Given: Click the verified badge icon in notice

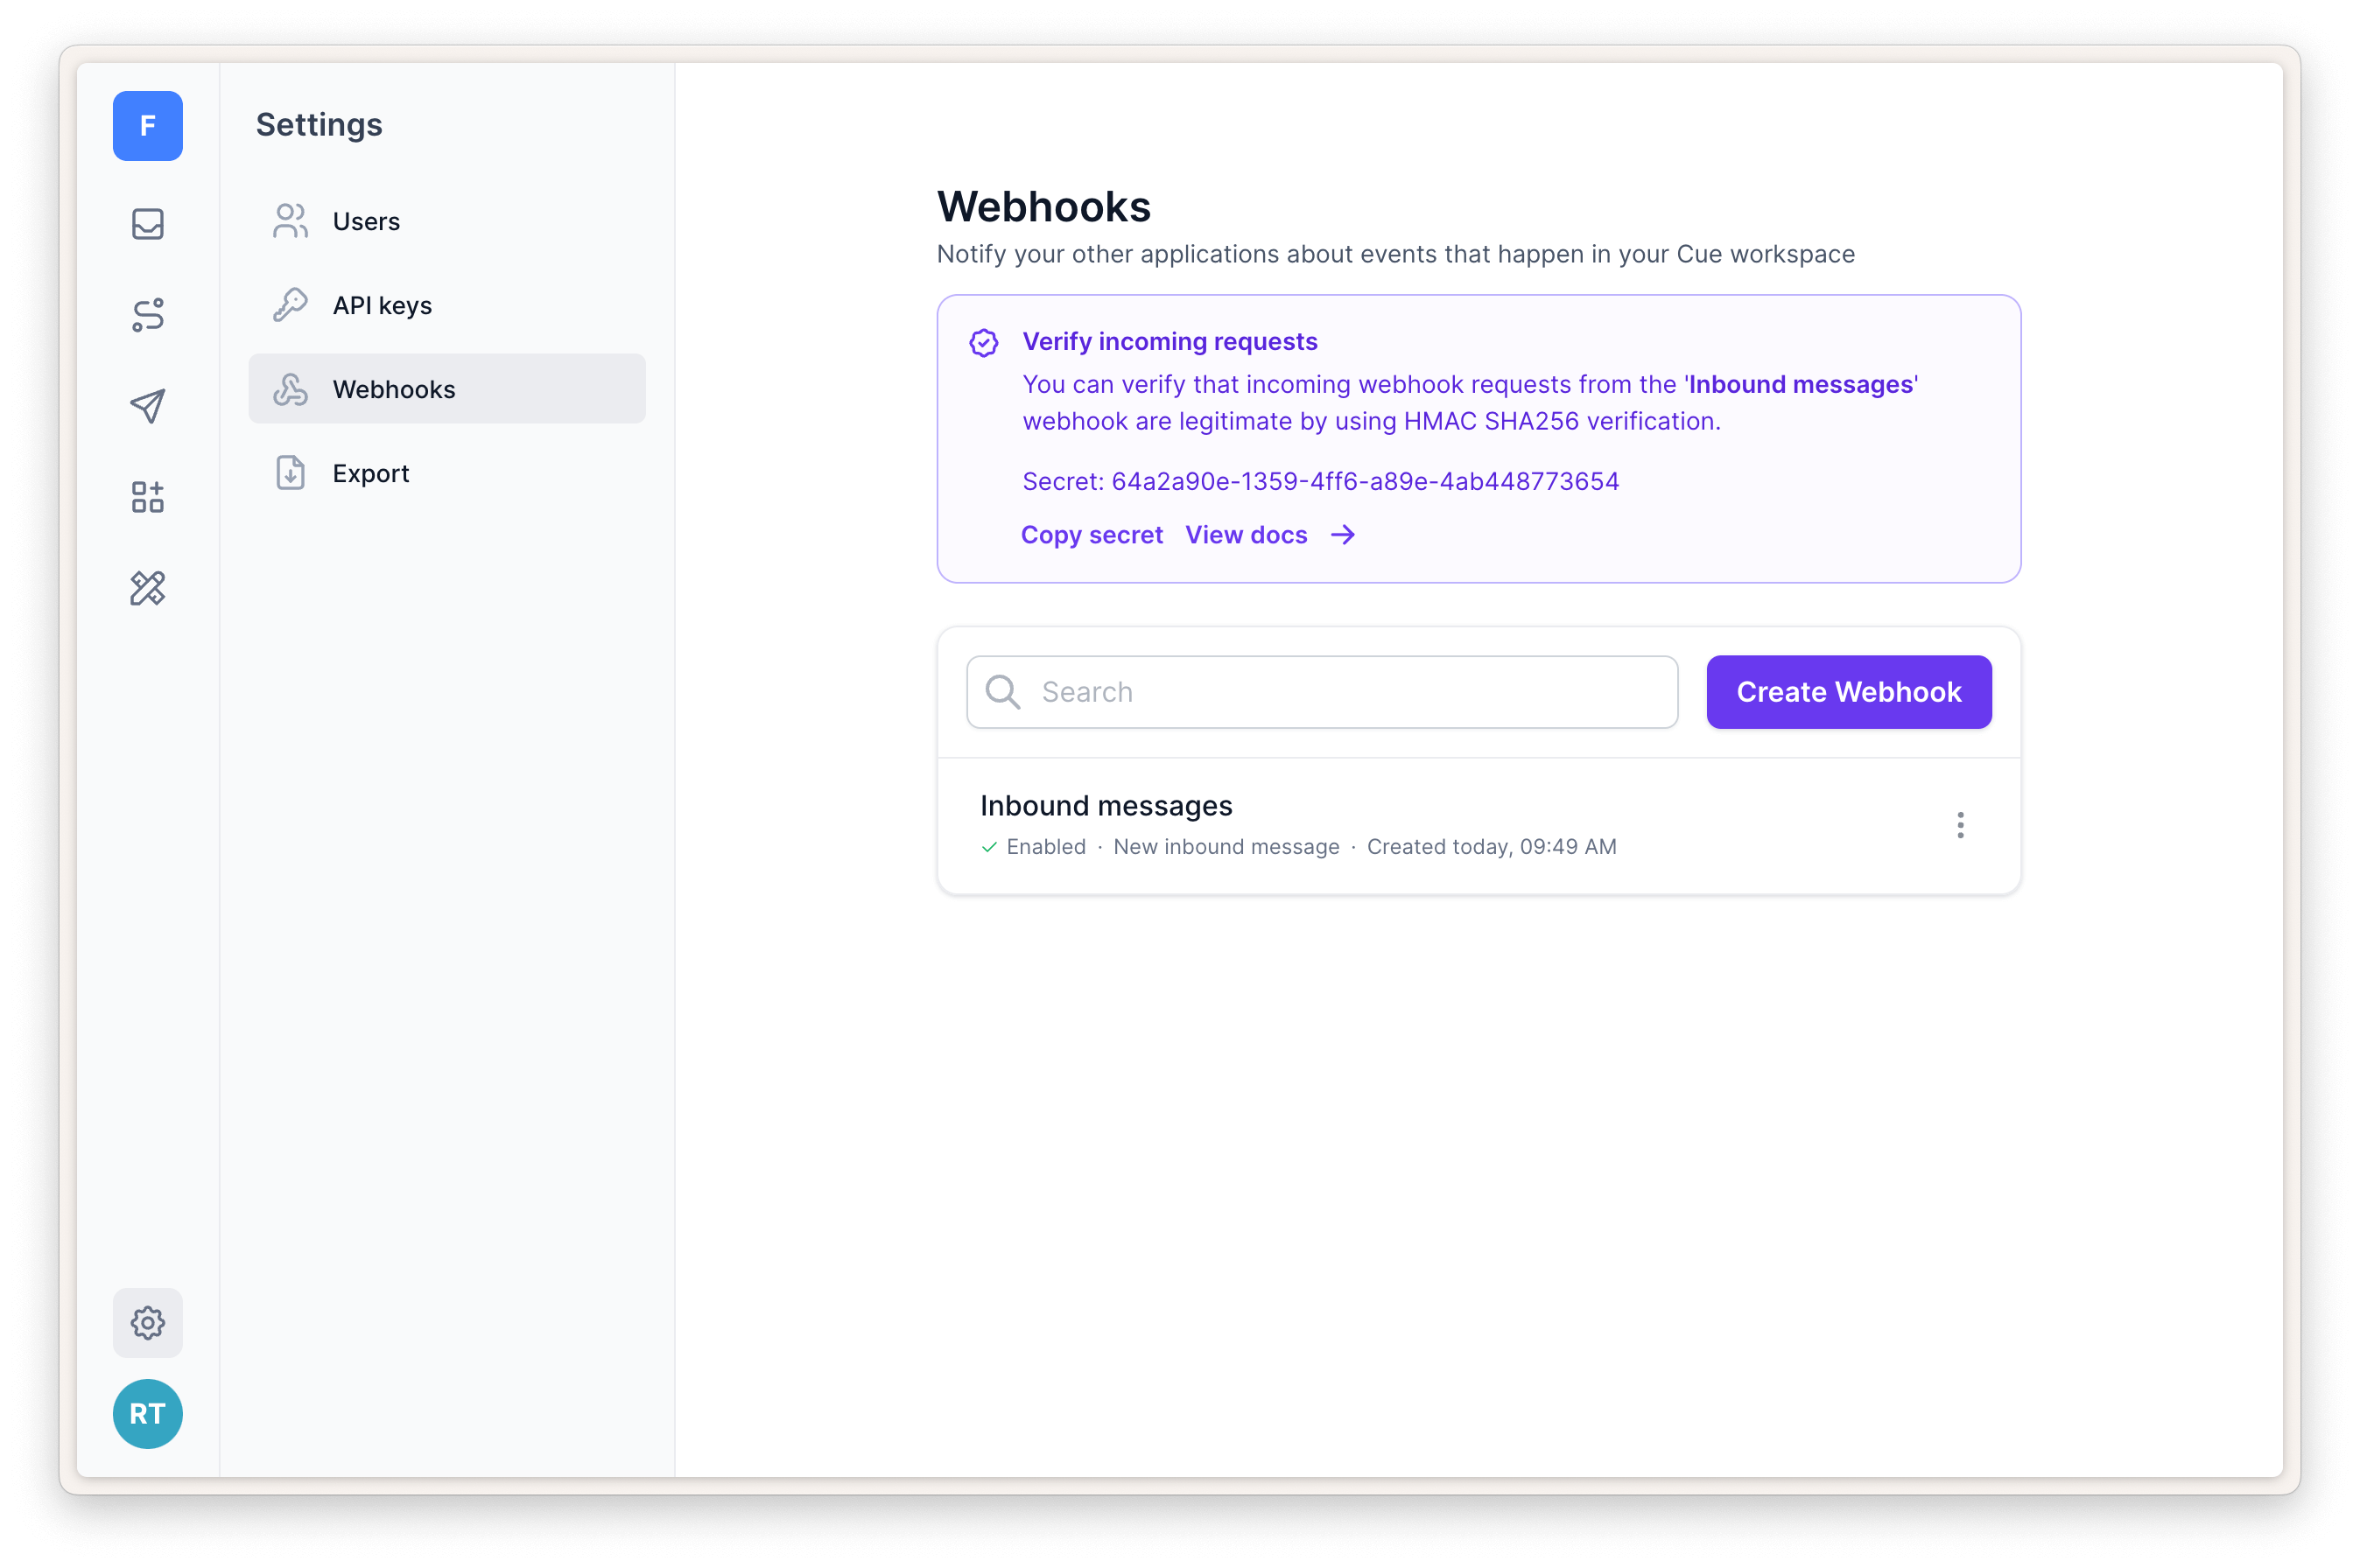Looking at the screenshot, I should pyautogui.click(x=983, y=343).
